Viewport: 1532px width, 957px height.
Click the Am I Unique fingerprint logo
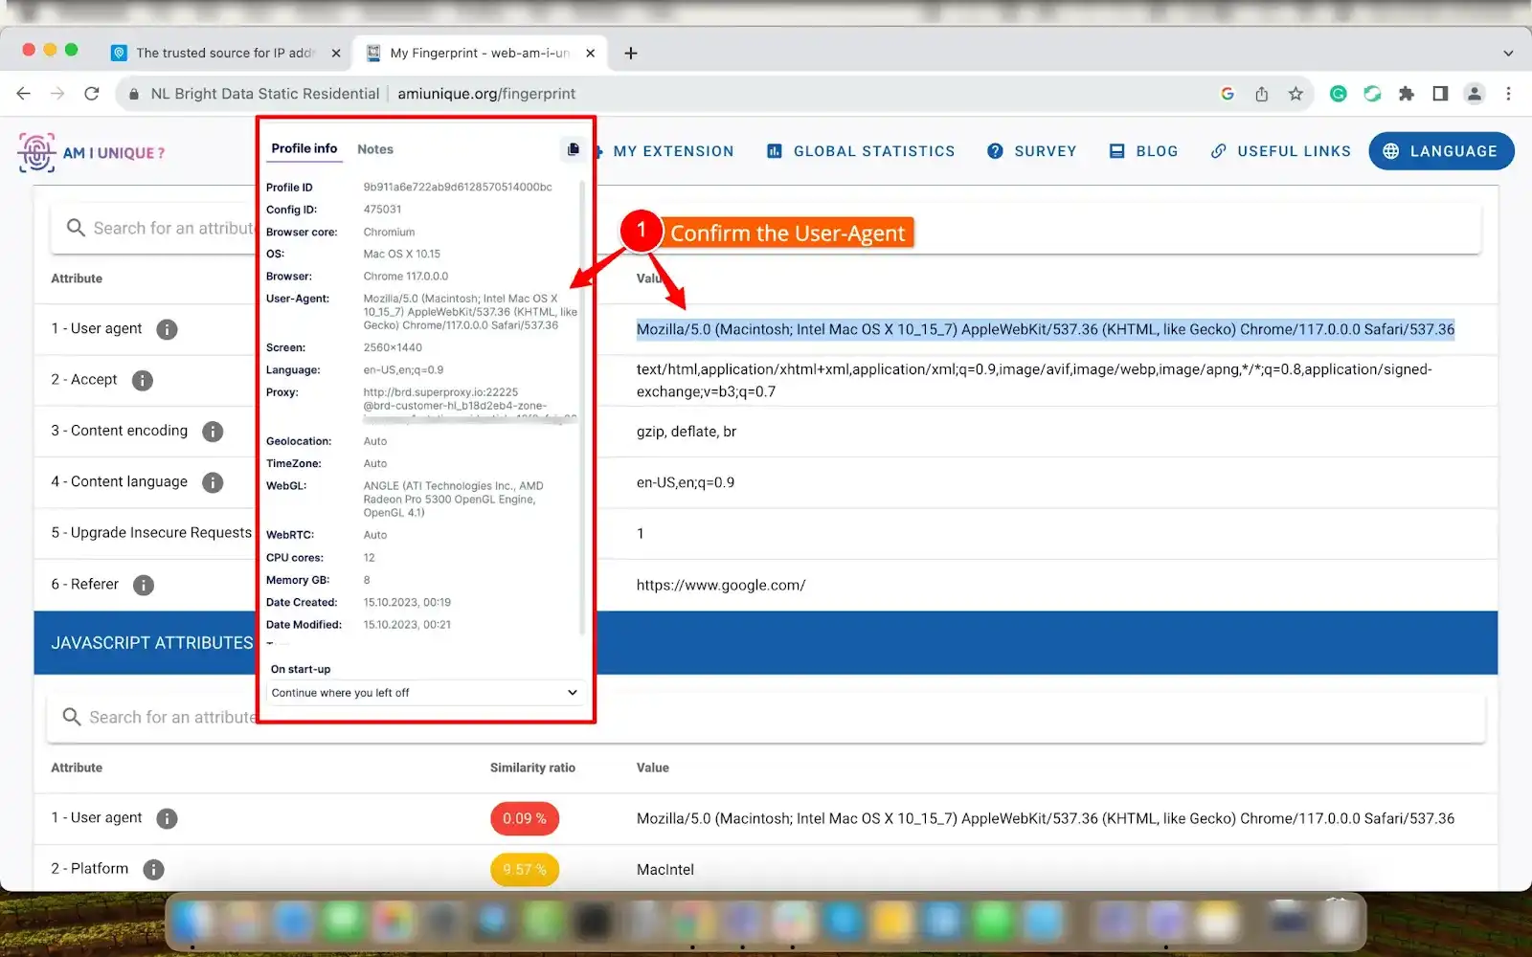coord(36,152)
